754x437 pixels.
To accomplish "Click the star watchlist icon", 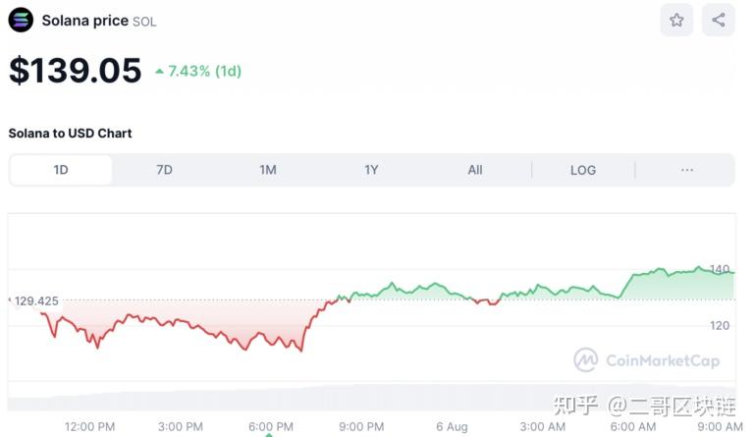I will (x=676, y=20).
